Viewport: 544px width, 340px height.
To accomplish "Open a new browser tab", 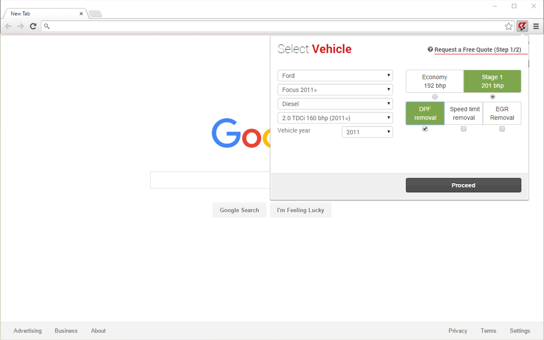I will pyautogui.click(x=95, y=14).
